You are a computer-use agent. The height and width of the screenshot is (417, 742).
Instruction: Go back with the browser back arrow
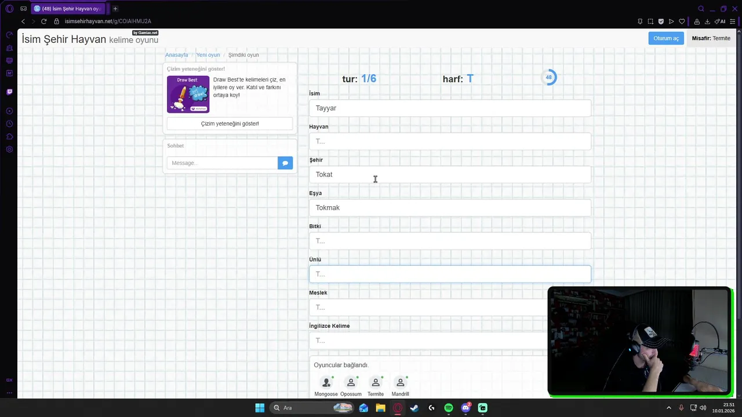point(23,21)
